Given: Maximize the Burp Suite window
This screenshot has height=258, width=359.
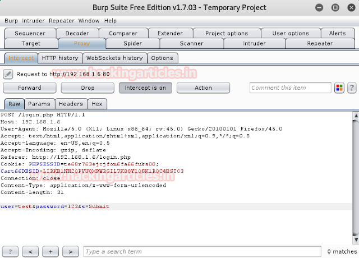Looking at the screenshot, I should click(x=335, y=7).
